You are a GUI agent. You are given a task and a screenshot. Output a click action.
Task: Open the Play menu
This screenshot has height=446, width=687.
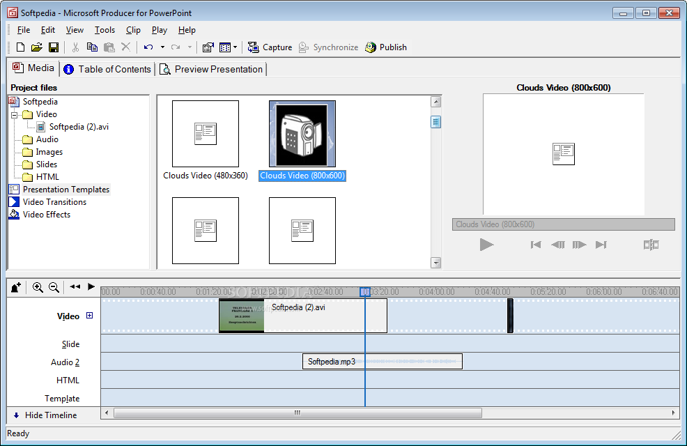160,30
